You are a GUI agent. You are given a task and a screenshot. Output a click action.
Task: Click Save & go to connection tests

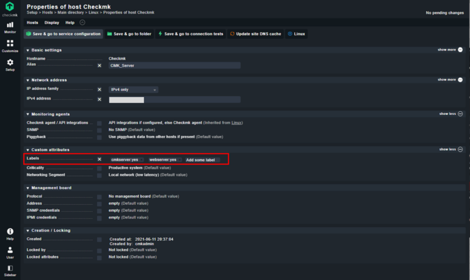(190, 34)
